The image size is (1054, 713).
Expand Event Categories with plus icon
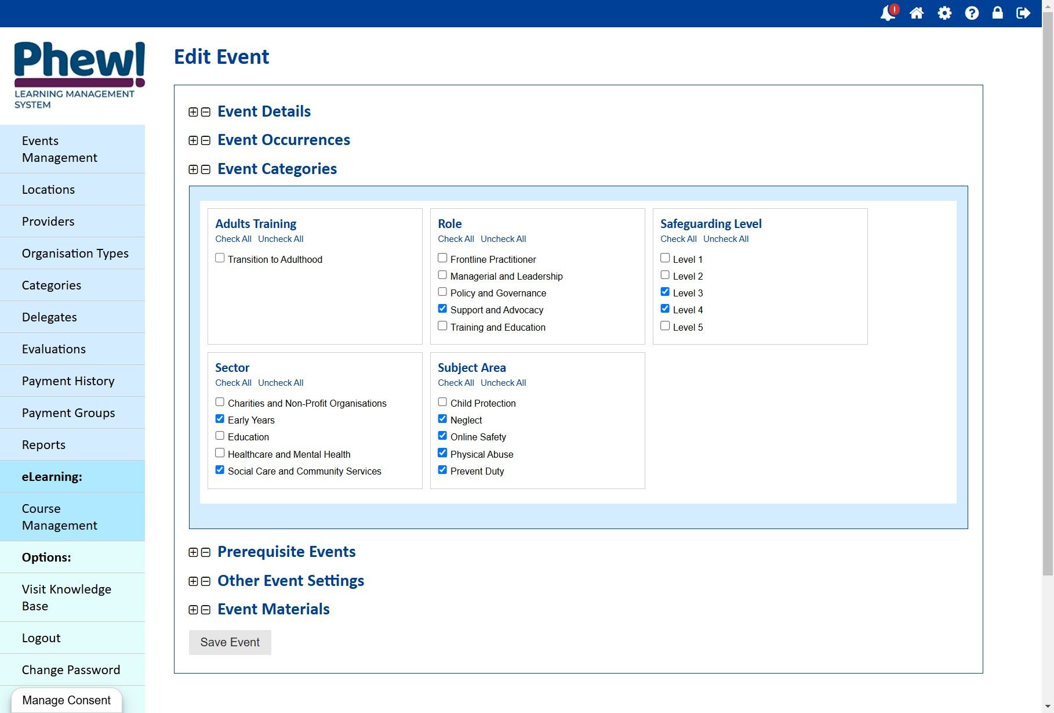pos(193,169)
